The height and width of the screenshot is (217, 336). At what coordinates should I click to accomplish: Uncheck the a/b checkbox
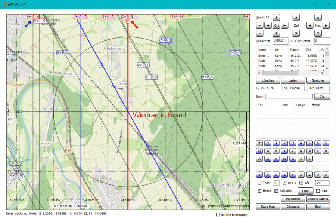coord(301,183)
